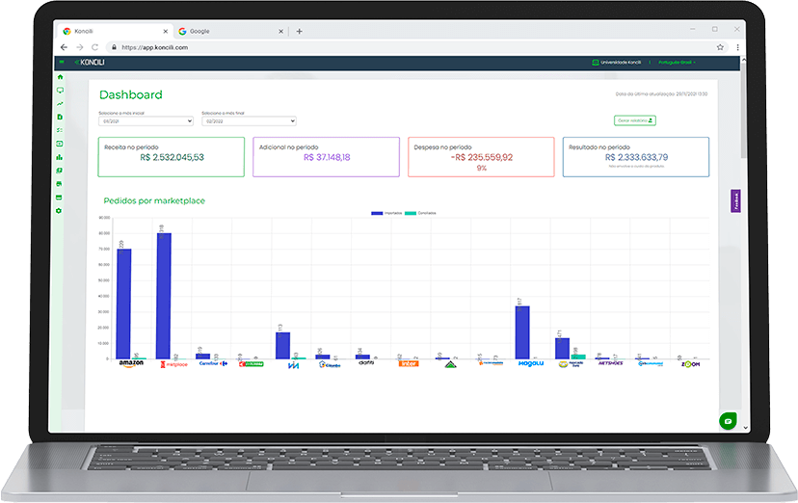Image resolution: width=798 pixels, height=503 pixels.
Task: Click the Dashboard heading
Action: click(131, 94)
